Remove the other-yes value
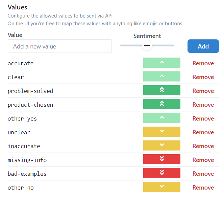 (x=203, y=119)
